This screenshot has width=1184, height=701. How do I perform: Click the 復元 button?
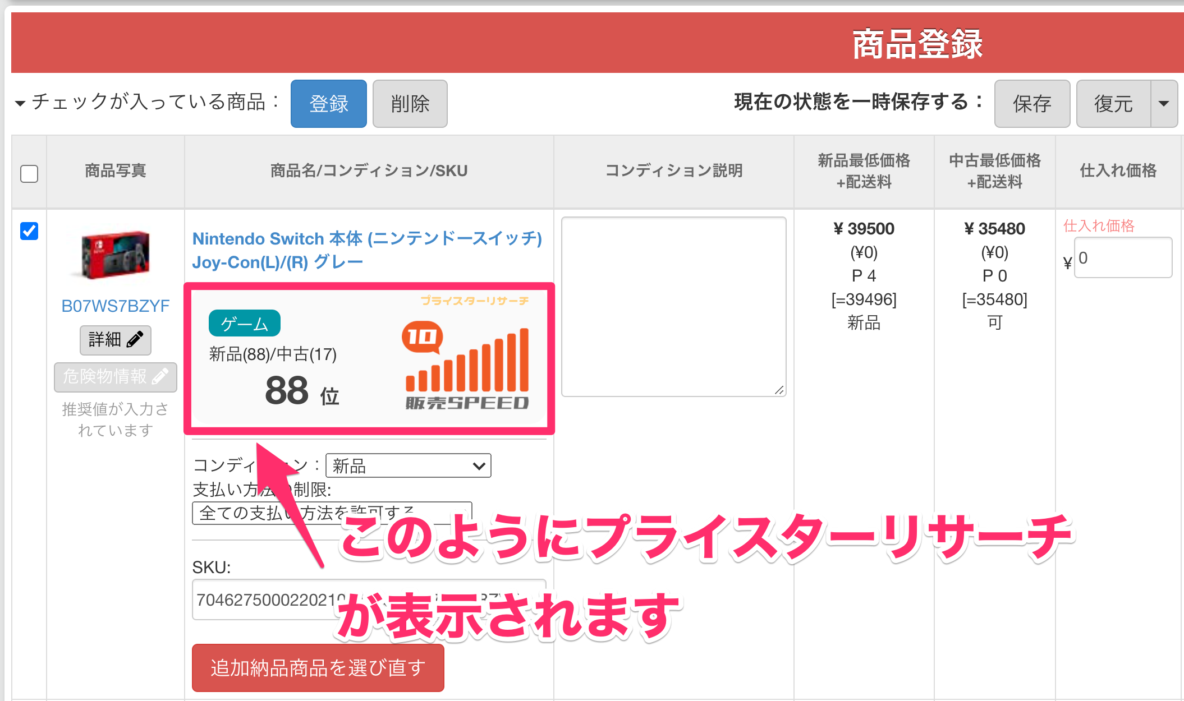click(x=1113, y=104)
